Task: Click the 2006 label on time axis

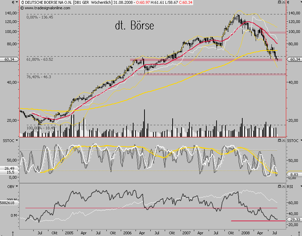Action: click(127, 233)
